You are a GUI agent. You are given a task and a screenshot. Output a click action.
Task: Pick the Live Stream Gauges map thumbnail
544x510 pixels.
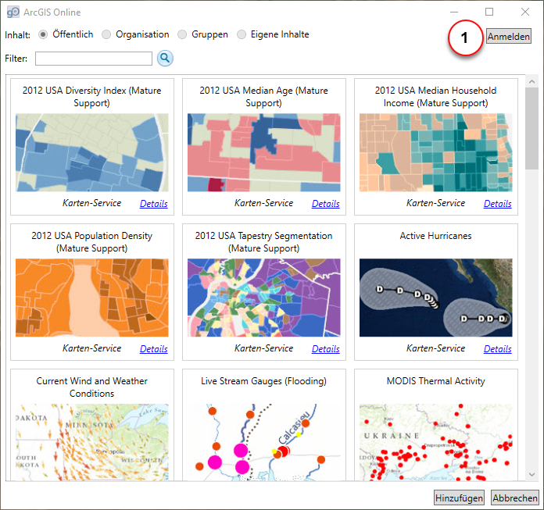[x=263, y=442]
